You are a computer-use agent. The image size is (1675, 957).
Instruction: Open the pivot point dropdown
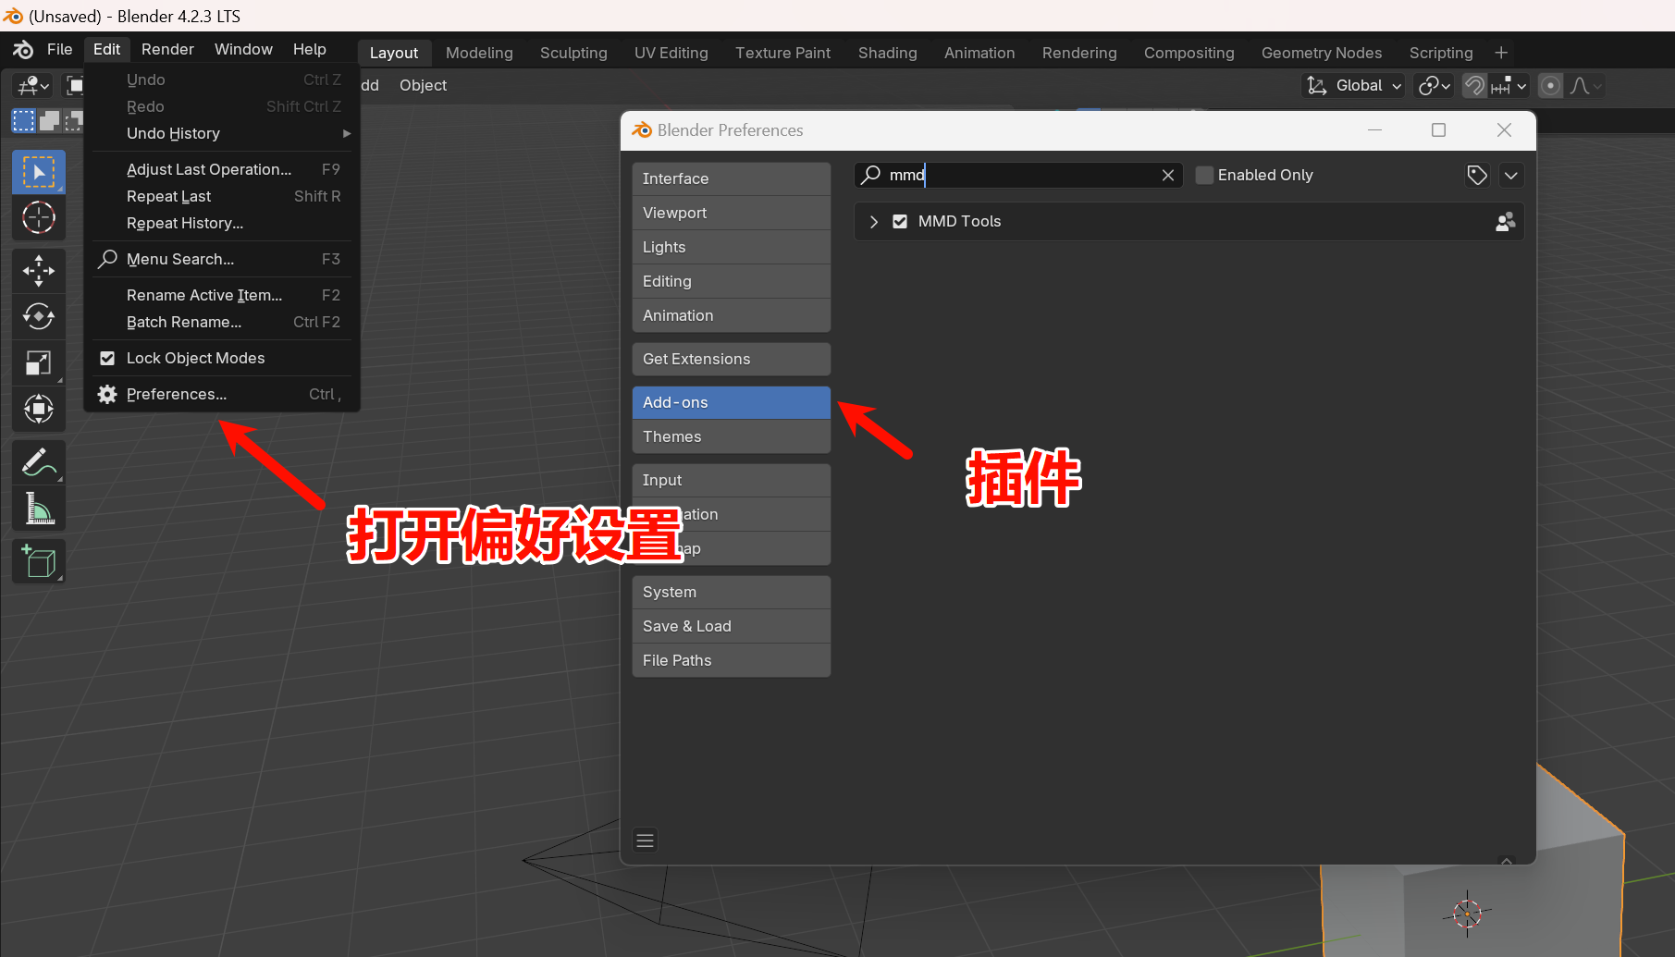coord(1435,86)
